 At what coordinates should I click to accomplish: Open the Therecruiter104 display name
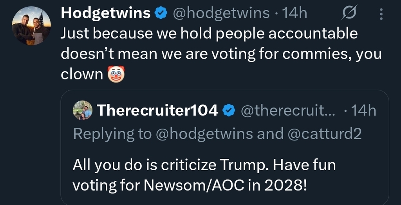click(157, 111)
